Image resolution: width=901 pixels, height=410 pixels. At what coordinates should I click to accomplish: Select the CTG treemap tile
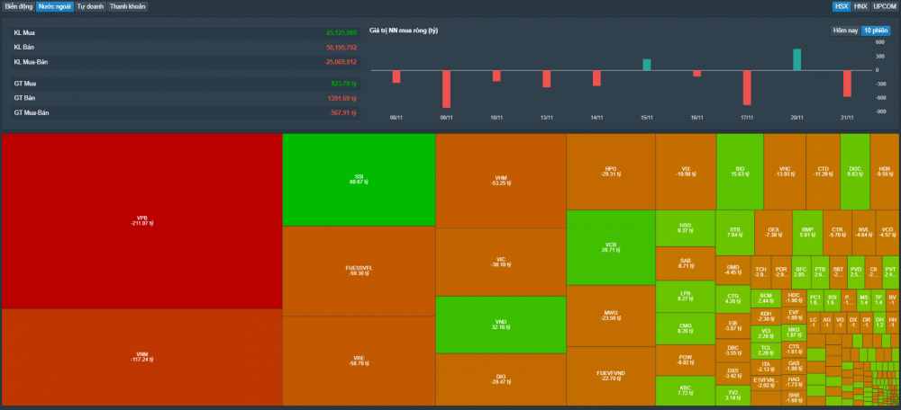(733, 299)
